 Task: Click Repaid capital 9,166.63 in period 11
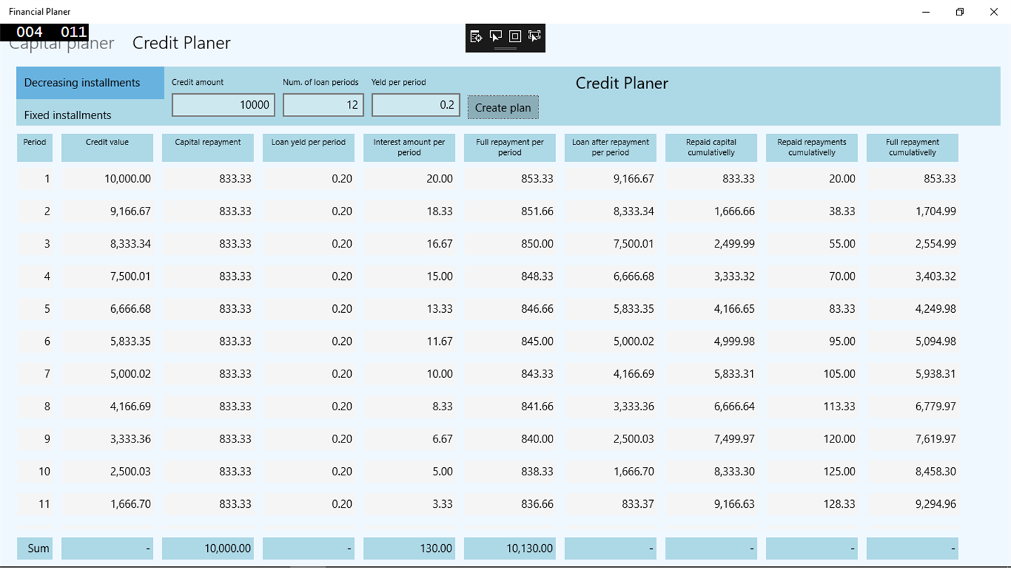(x=711, y=503)
